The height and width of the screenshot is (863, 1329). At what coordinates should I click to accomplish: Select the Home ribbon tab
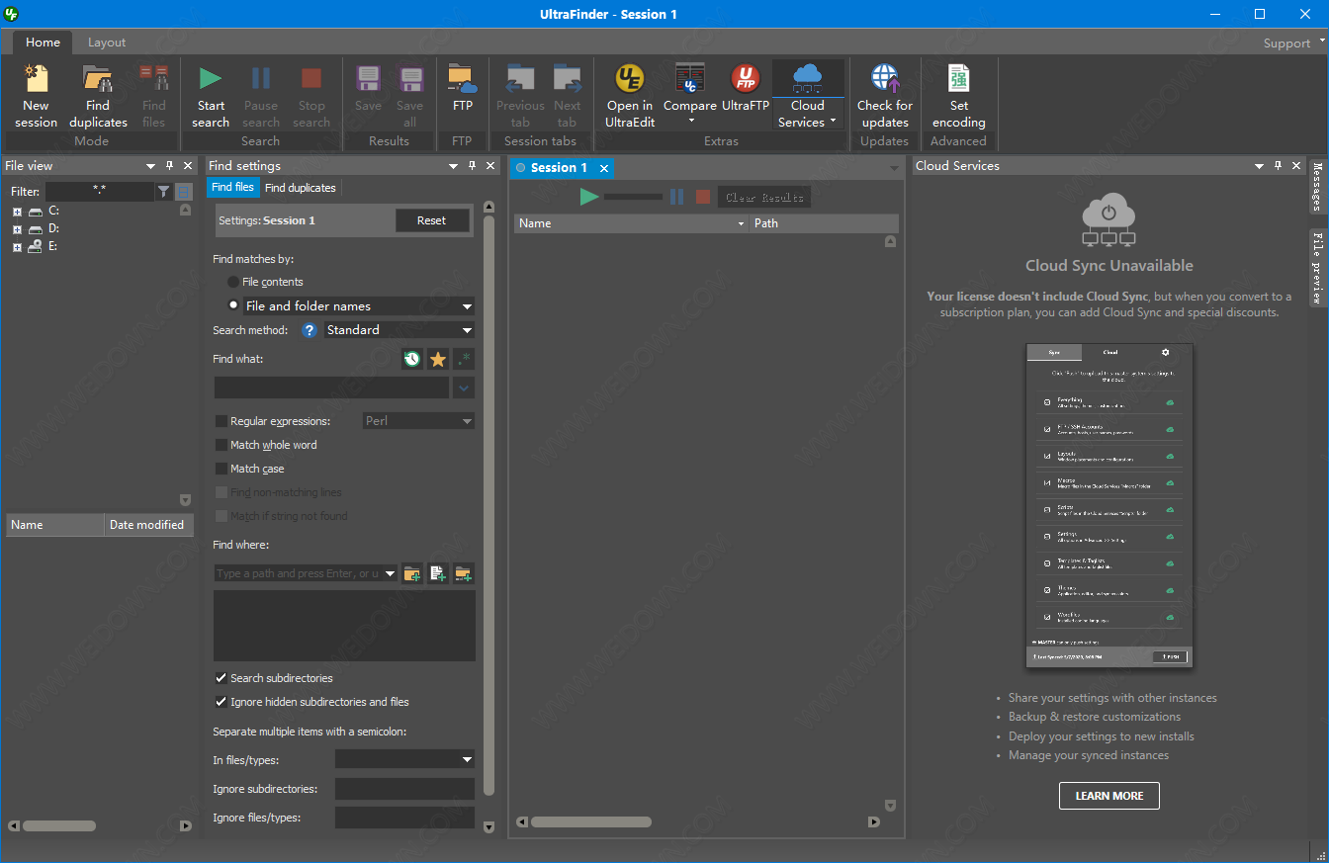pos(43,43)
